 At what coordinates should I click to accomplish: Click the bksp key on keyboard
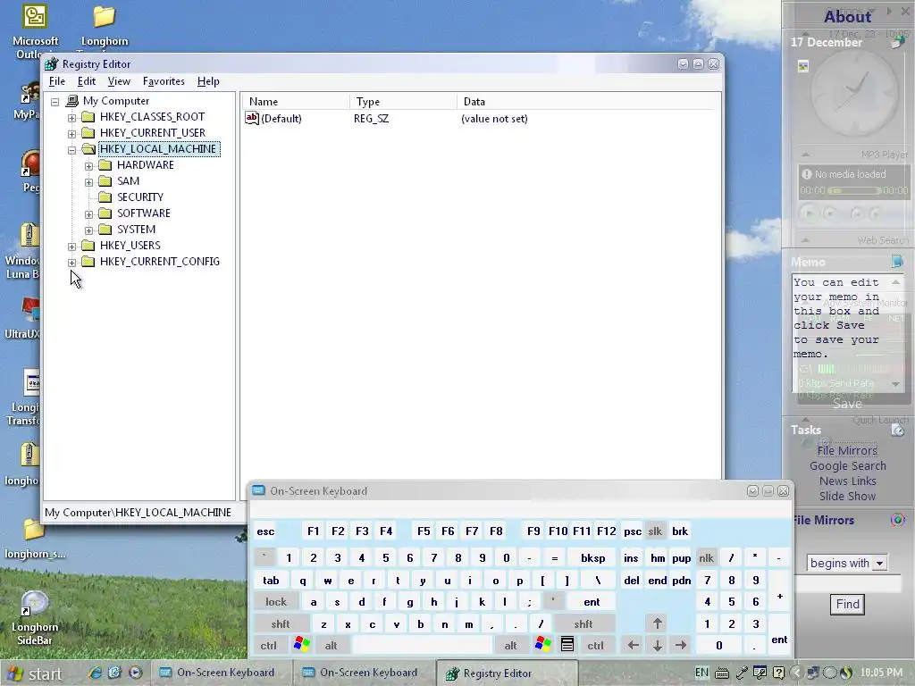click(x=593, y=557)
